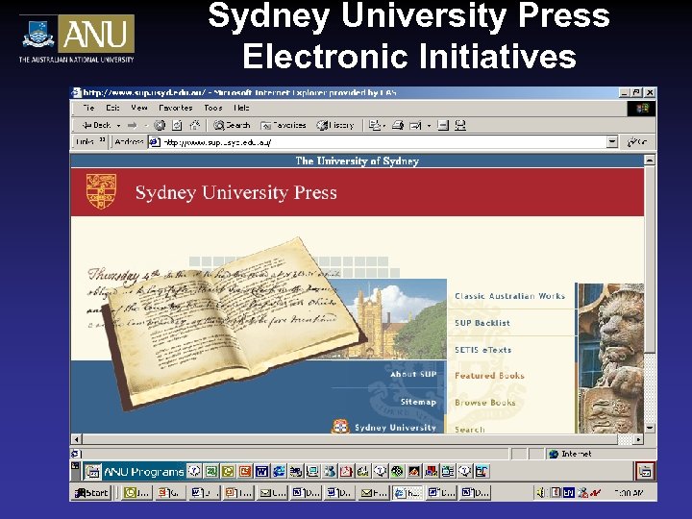Open the Sitemap link
Screen dimensions: 692x519
(x=418, y=402)
